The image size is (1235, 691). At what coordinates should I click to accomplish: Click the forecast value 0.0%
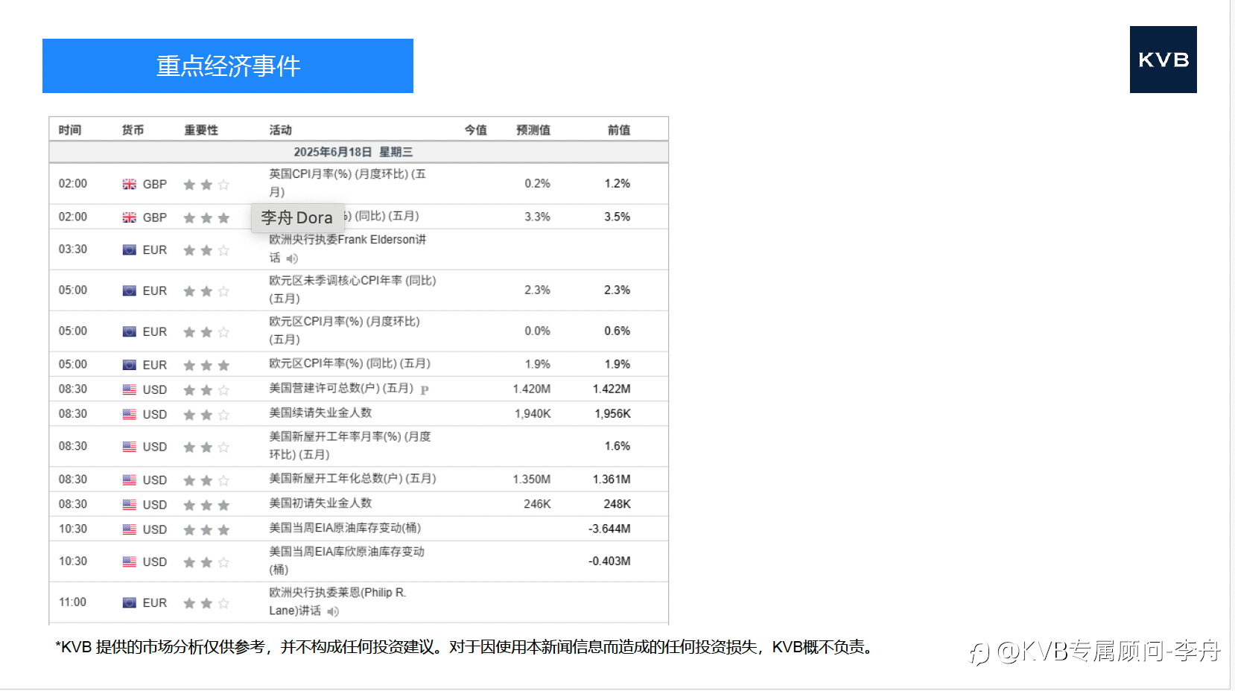pos(537,331)
